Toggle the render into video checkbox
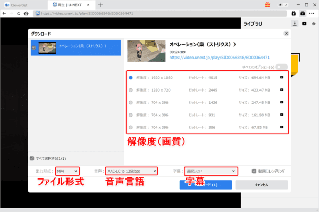319x212 pixels. pos(254,171)
